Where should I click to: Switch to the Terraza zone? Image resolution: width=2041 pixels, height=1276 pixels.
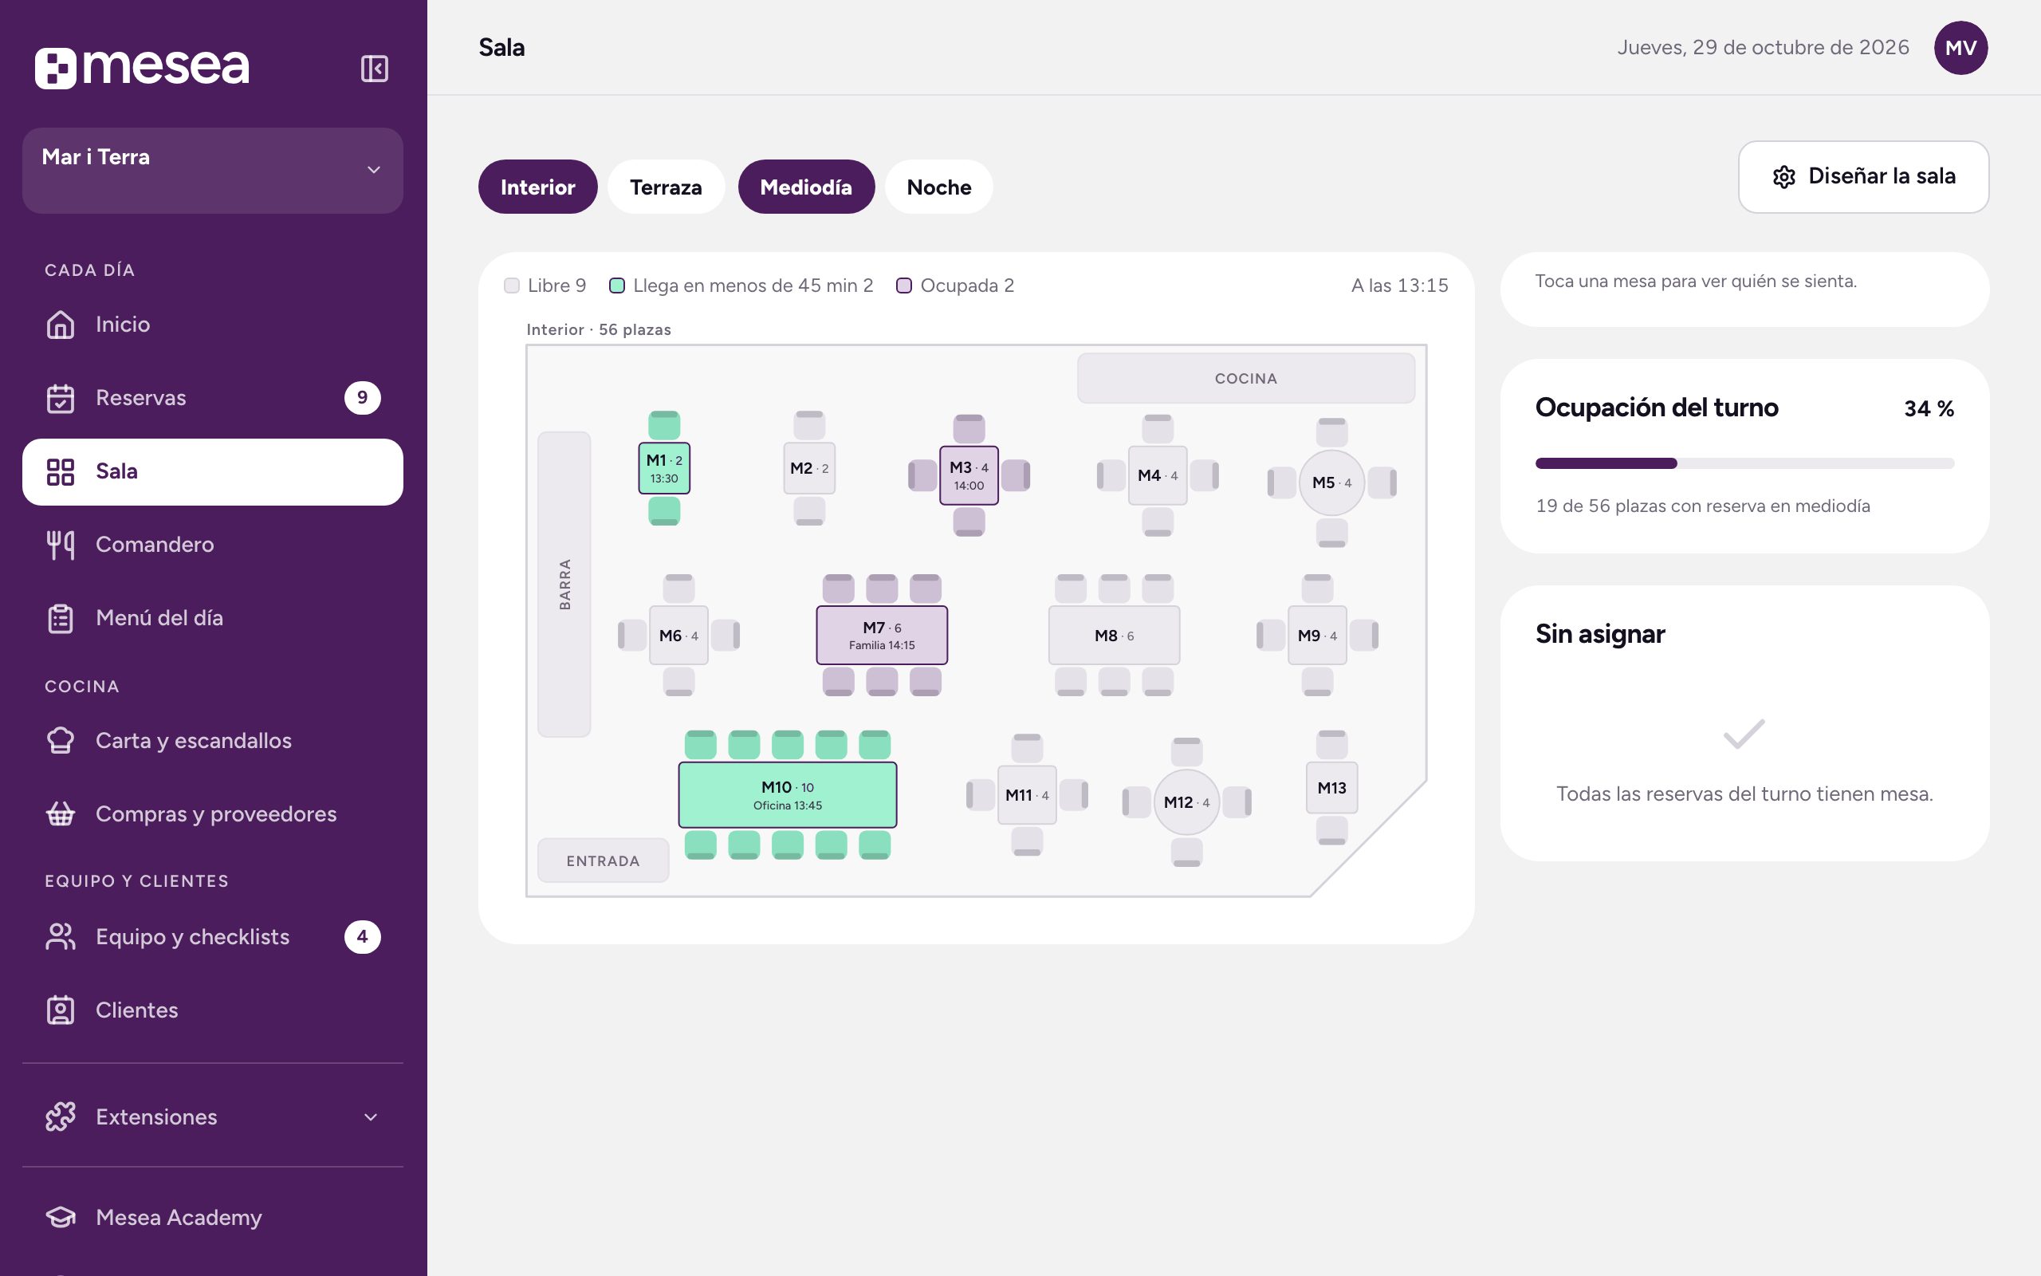[666, 187]
